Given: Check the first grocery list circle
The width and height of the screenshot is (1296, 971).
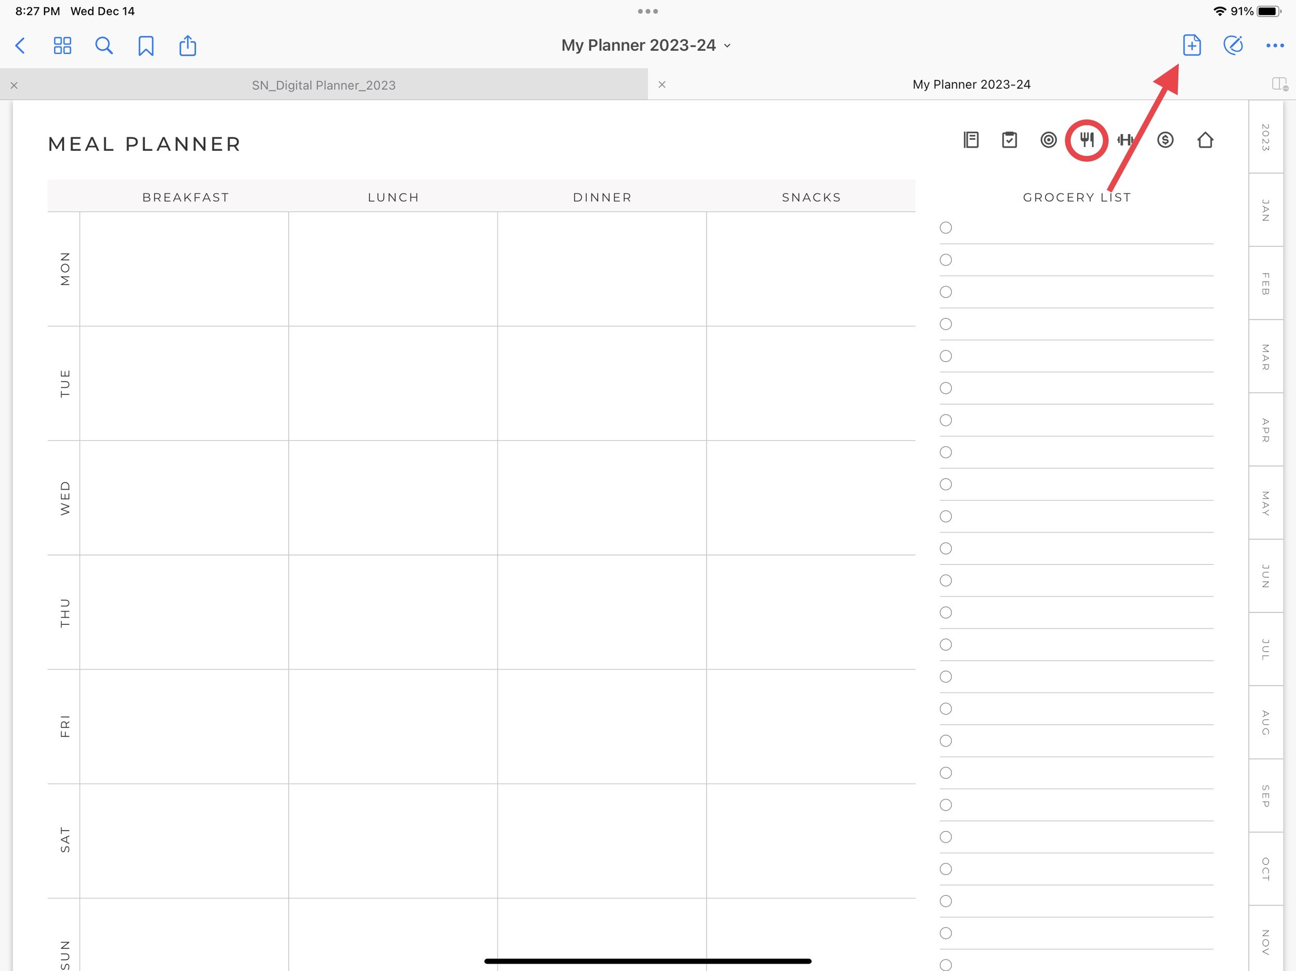Looking at the screenshot, I should click(946, 228).
